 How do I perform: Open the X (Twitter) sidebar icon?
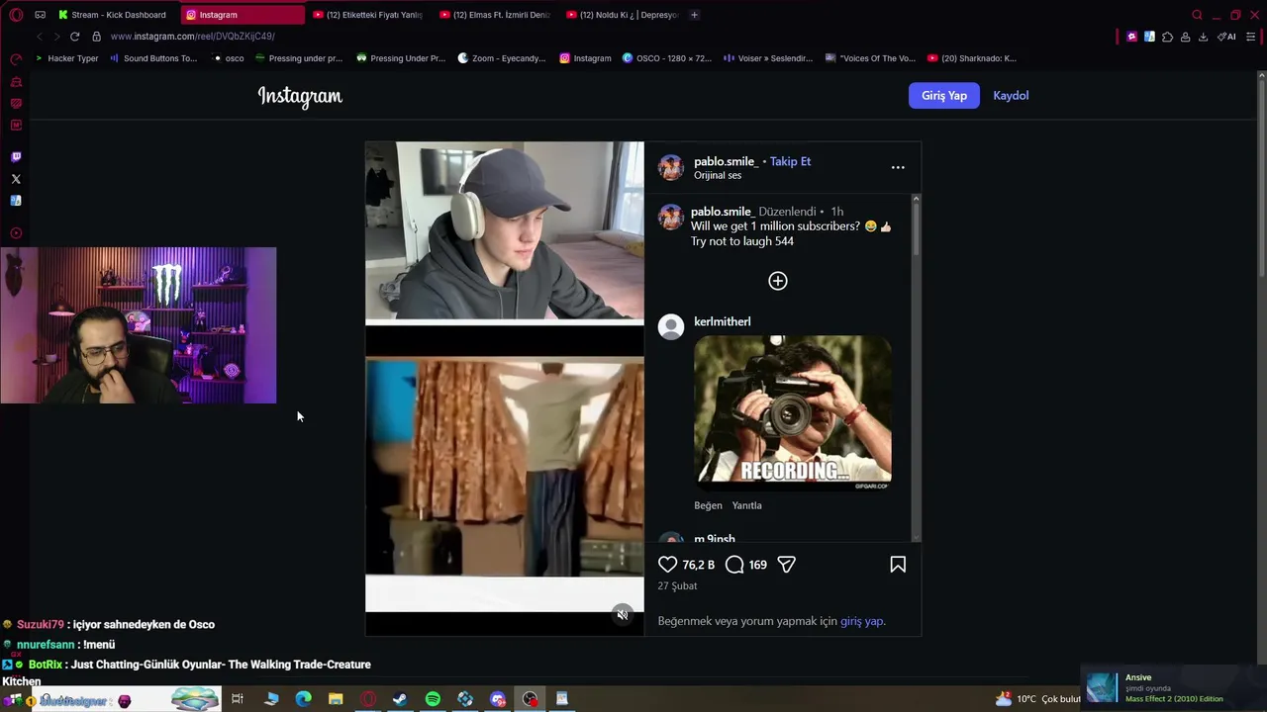16,179
